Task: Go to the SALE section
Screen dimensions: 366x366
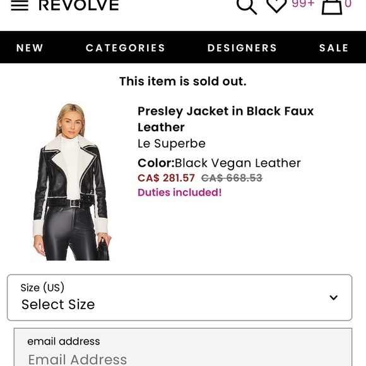Action: 334,48
